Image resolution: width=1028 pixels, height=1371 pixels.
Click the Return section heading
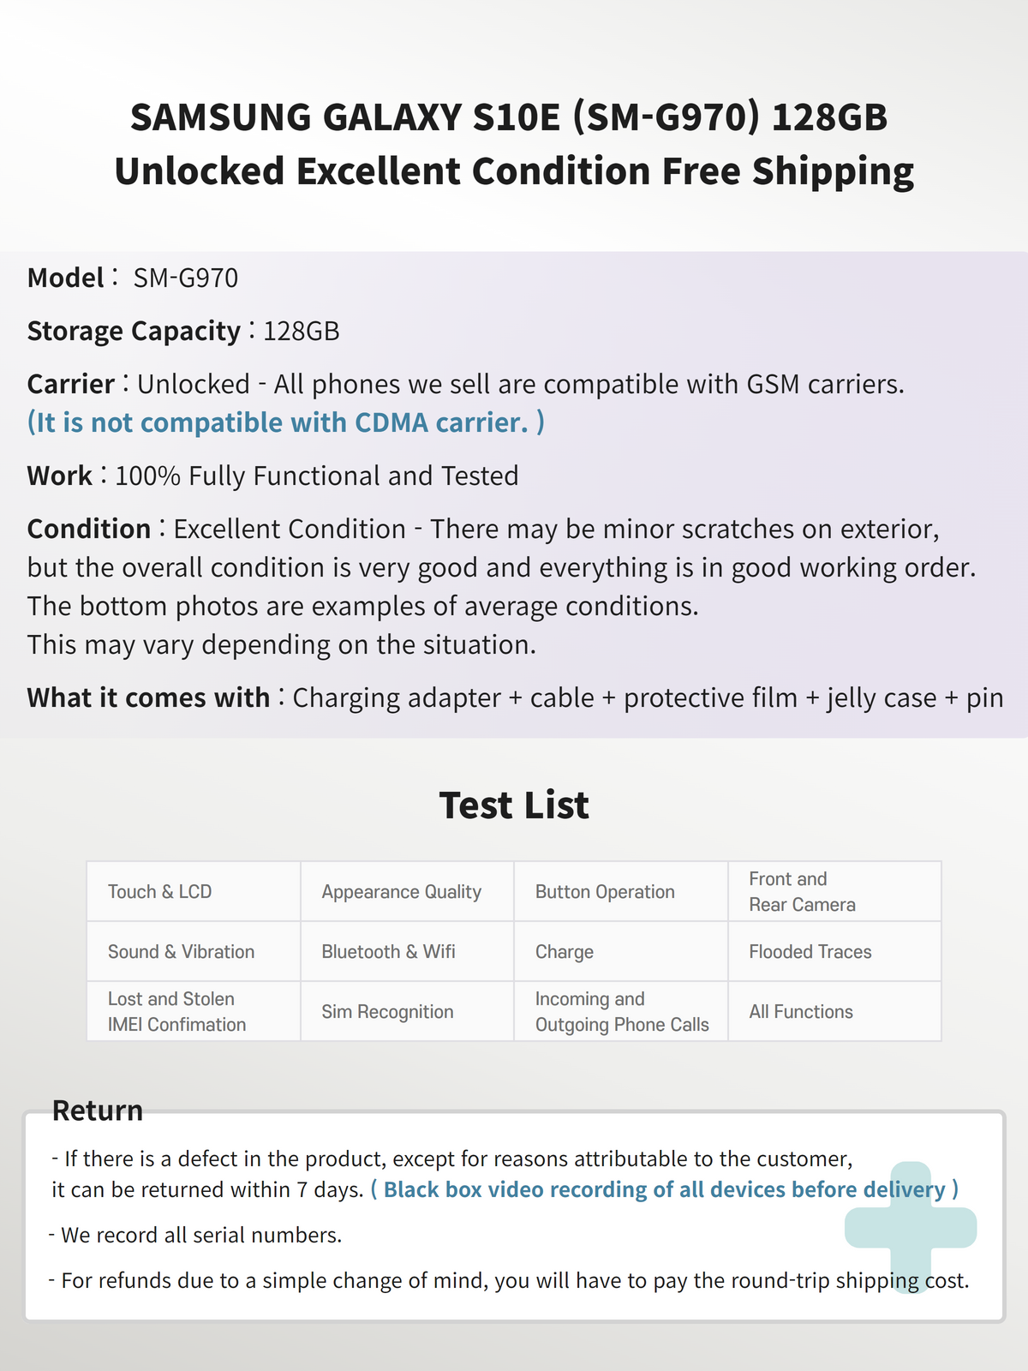tap(98, 1111)
